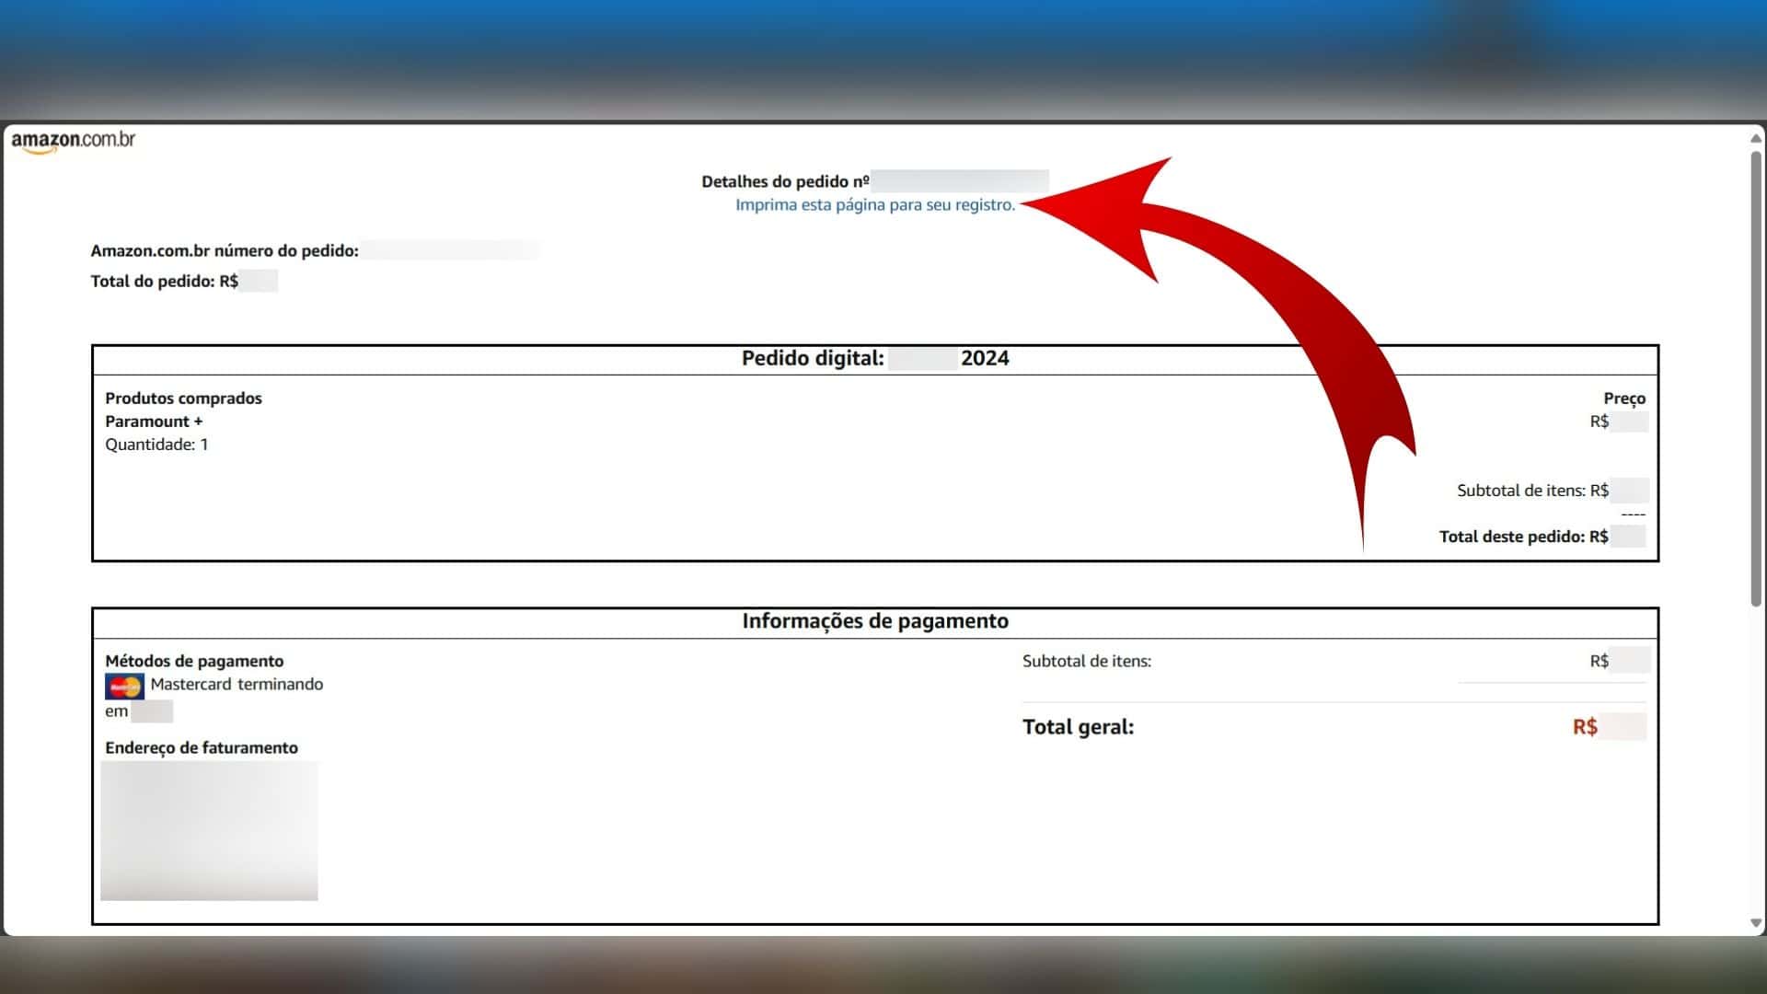
Task: Click 'Métodos de pagamento' label
Action: point(194,661)
